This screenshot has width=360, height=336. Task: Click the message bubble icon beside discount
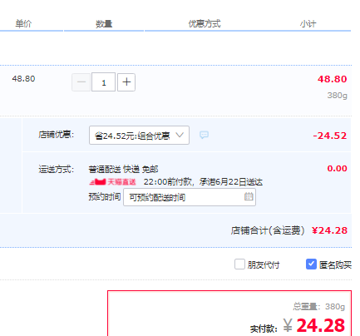pyautogui.click(x=204, y=135)
